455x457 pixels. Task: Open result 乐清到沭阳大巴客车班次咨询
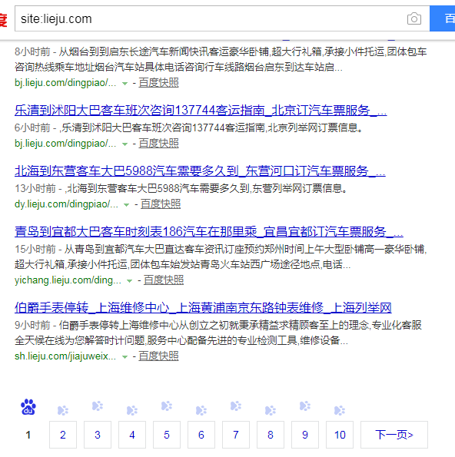click(201, 111)
